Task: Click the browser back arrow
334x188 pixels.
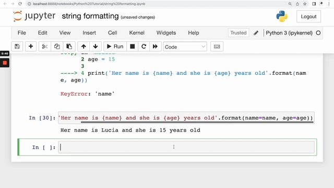Action: click(x=5, y=4)
